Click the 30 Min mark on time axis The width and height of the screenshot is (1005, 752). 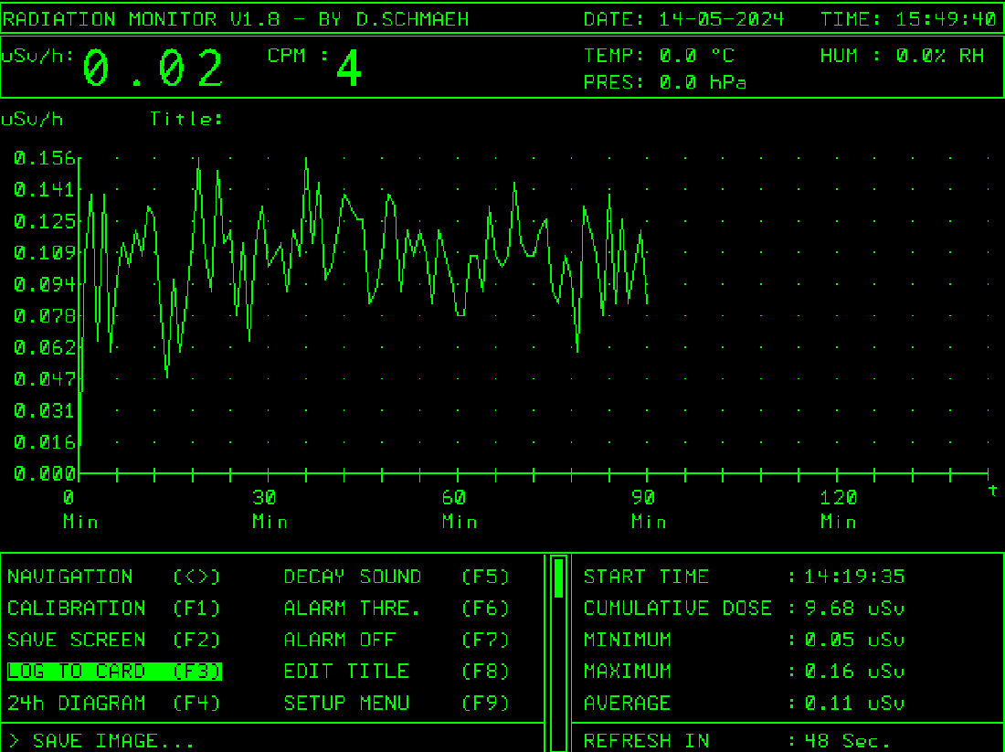[267, 499]
